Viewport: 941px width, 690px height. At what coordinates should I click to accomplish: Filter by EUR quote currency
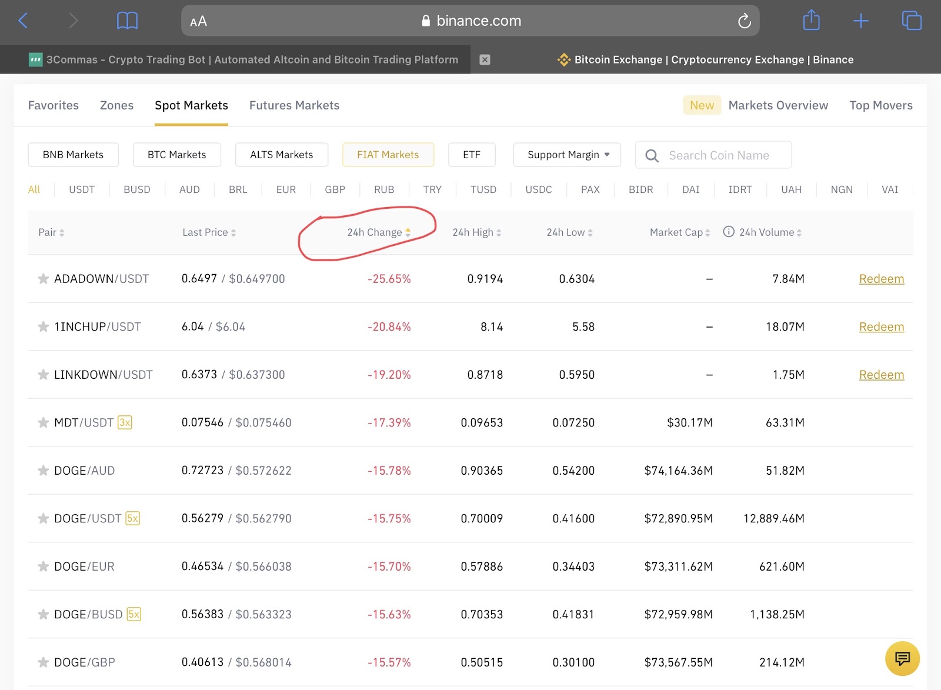286,189
